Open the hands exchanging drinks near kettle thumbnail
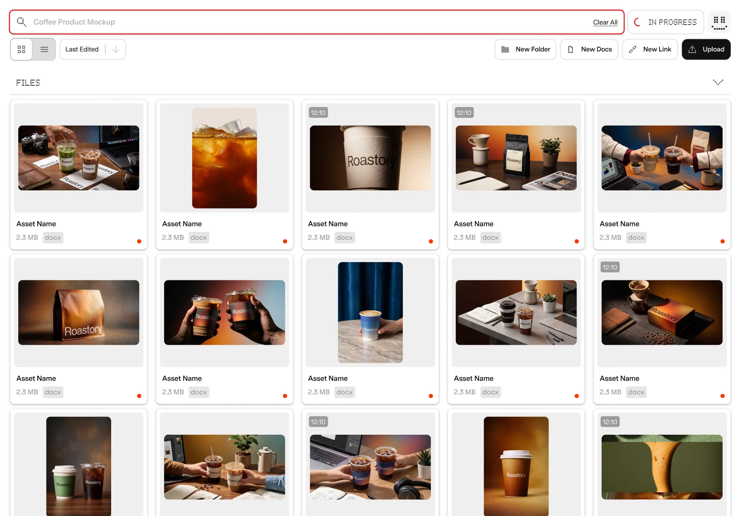This screenshot has height=516, width=740. [x=224, y=467]
